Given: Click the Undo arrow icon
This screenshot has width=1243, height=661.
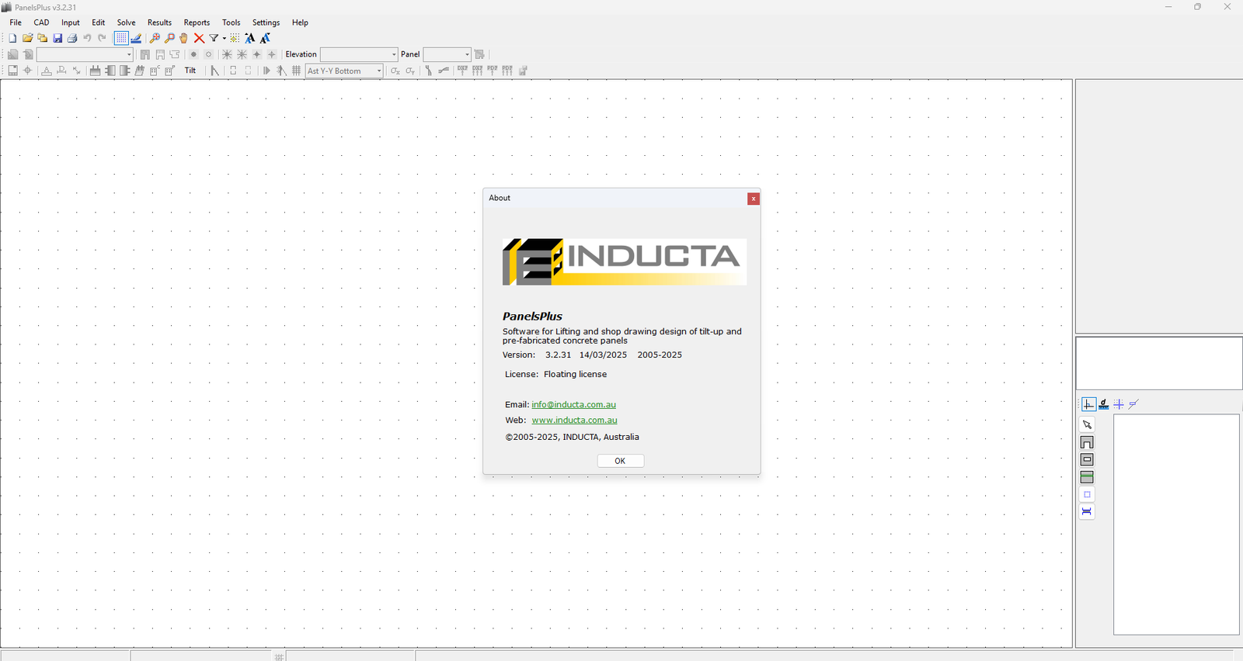Looking at the screenshot, I should (x=87, y=38).
